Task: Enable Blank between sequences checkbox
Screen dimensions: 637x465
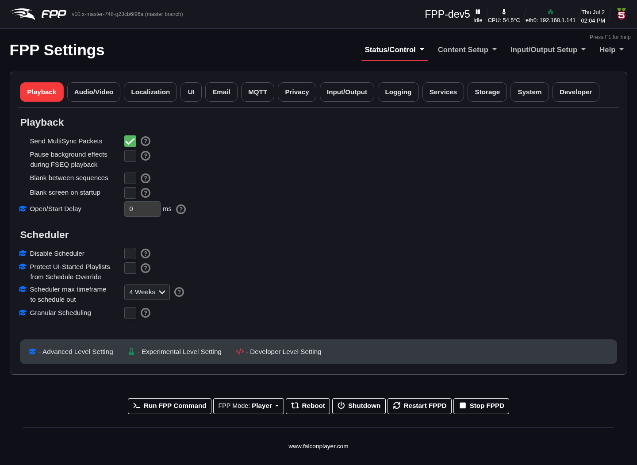Action: click(x=130, y=178)
